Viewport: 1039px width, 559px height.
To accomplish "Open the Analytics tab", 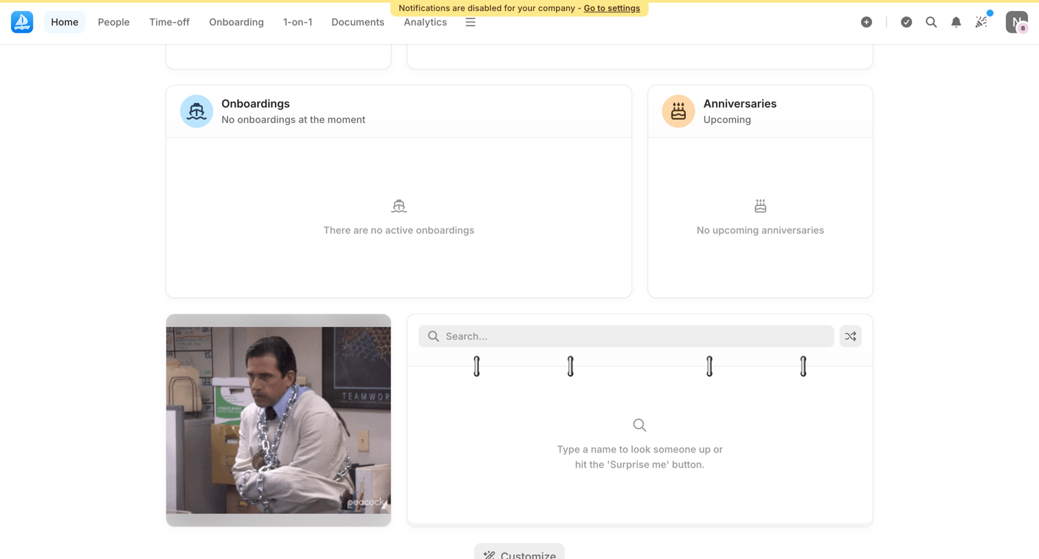I will click(425, 22).
